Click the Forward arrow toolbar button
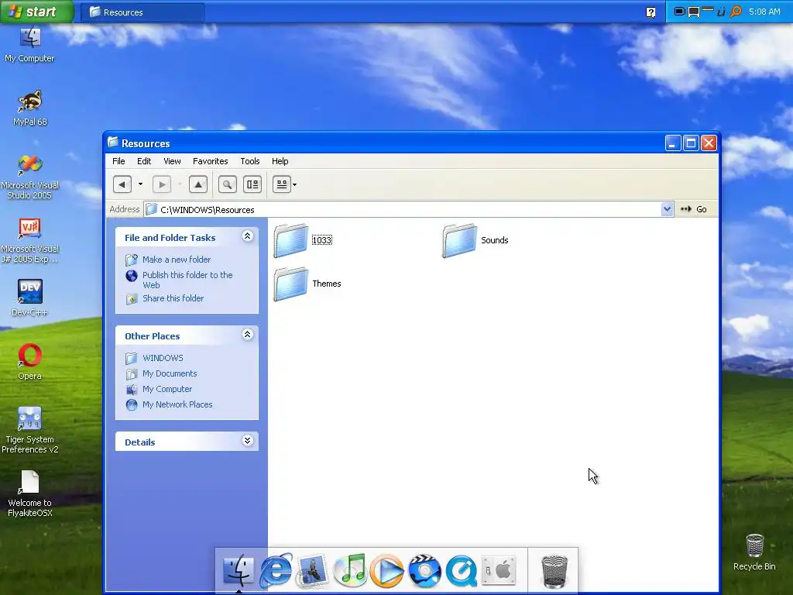793x595 pixels. tap(162, 184)
